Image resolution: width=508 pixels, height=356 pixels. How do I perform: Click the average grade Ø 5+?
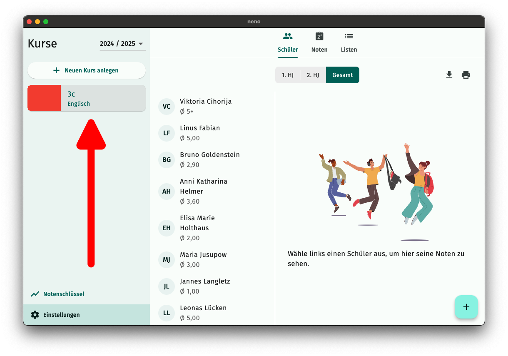(187, 111)
